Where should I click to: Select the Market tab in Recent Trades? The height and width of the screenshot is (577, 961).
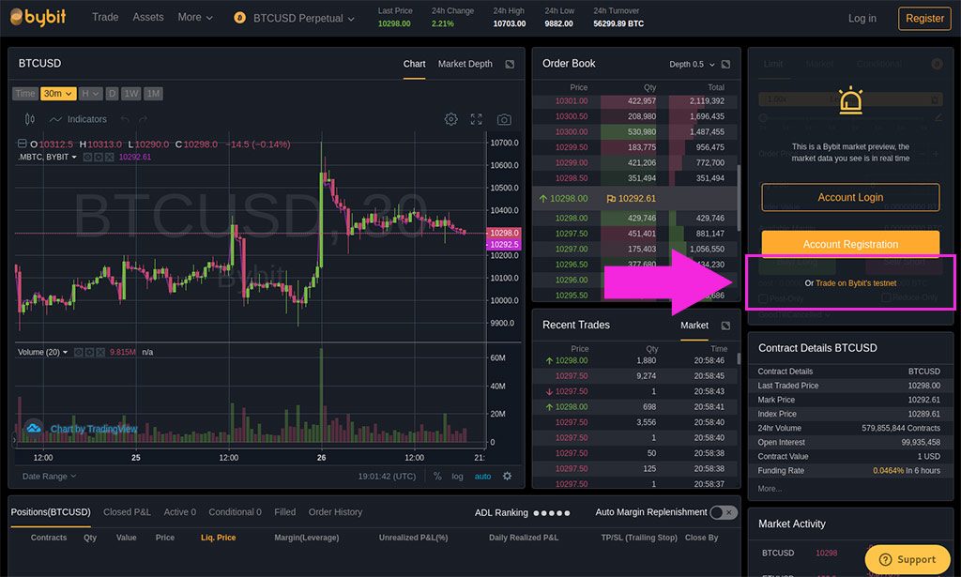(x=694, y=326)
